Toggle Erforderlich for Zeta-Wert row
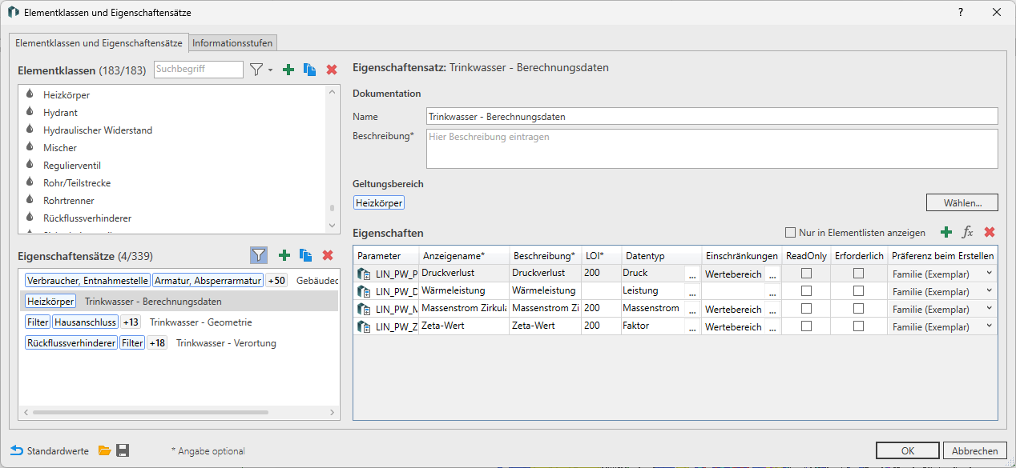 click(x=858, y=326)
